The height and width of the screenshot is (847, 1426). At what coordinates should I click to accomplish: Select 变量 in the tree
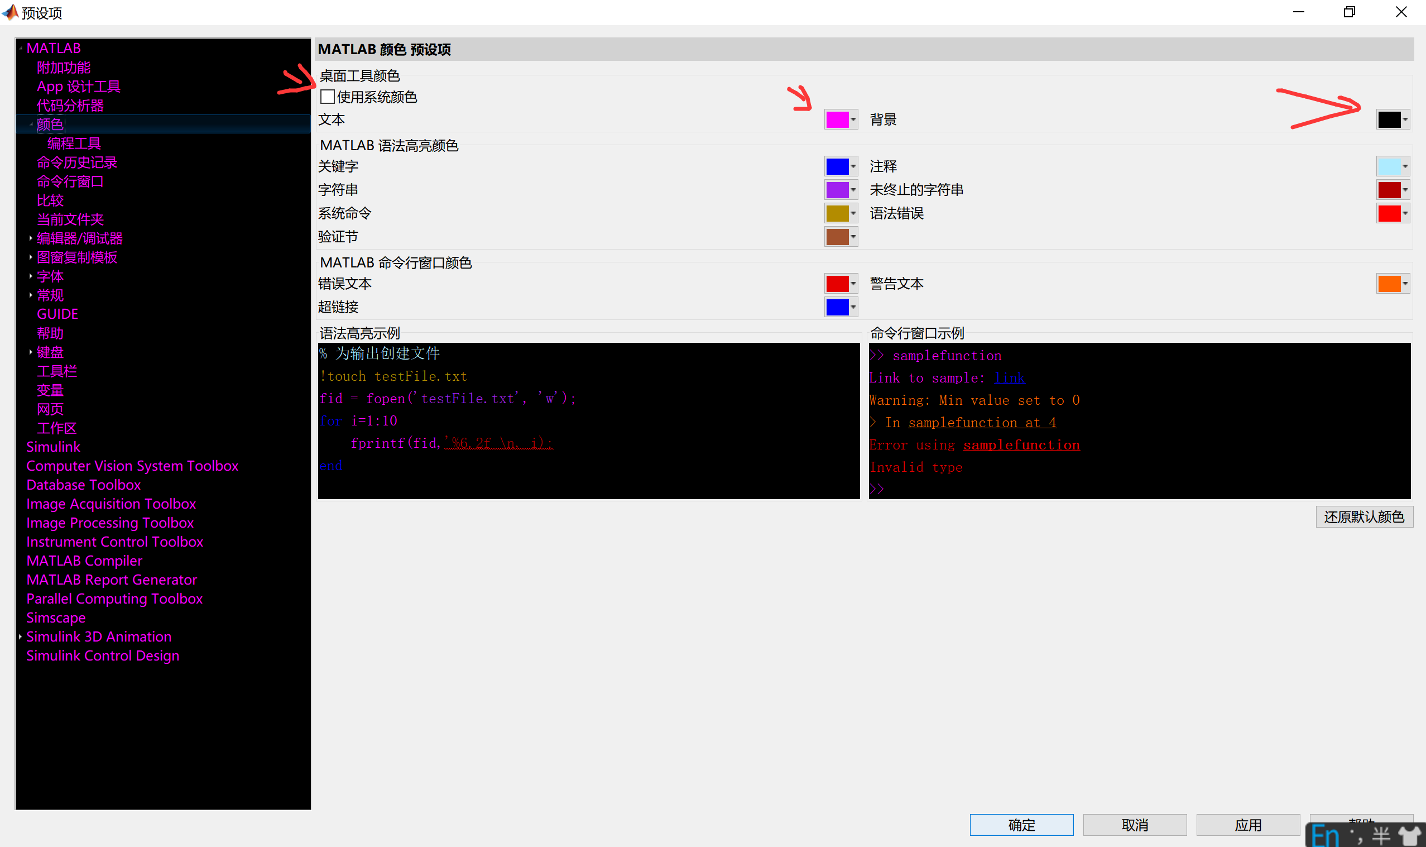tap(50, 390)
